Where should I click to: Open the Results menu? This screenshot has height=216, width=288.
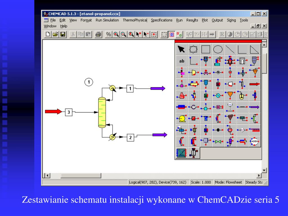[x=192, y=20]
